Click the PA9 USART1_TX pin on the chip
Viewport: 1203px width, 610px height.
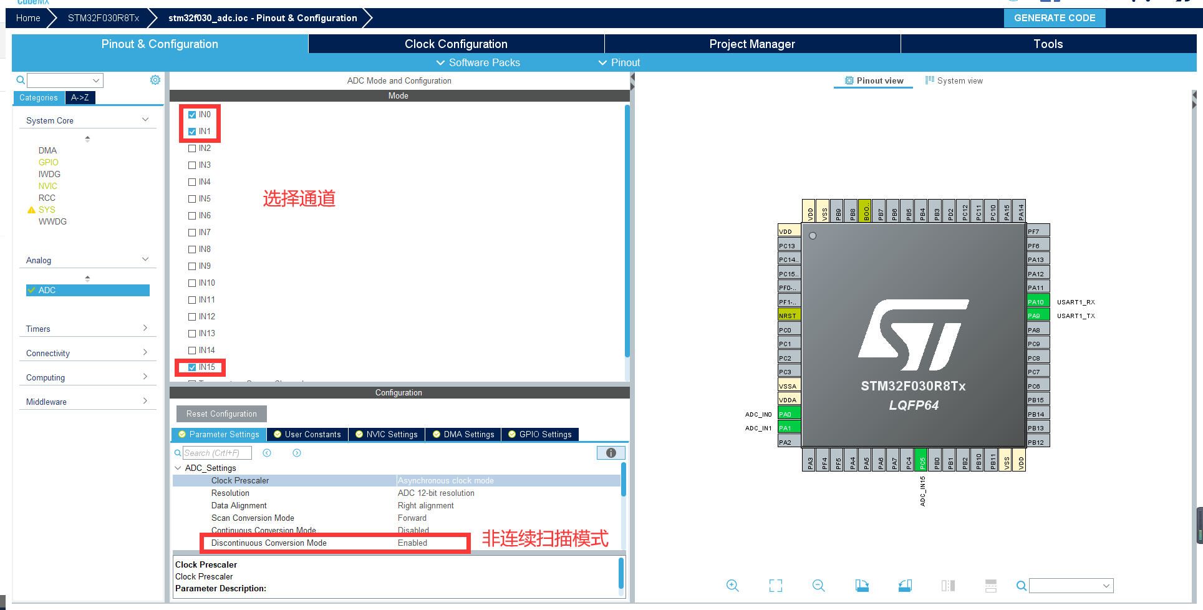[1038, 316]
